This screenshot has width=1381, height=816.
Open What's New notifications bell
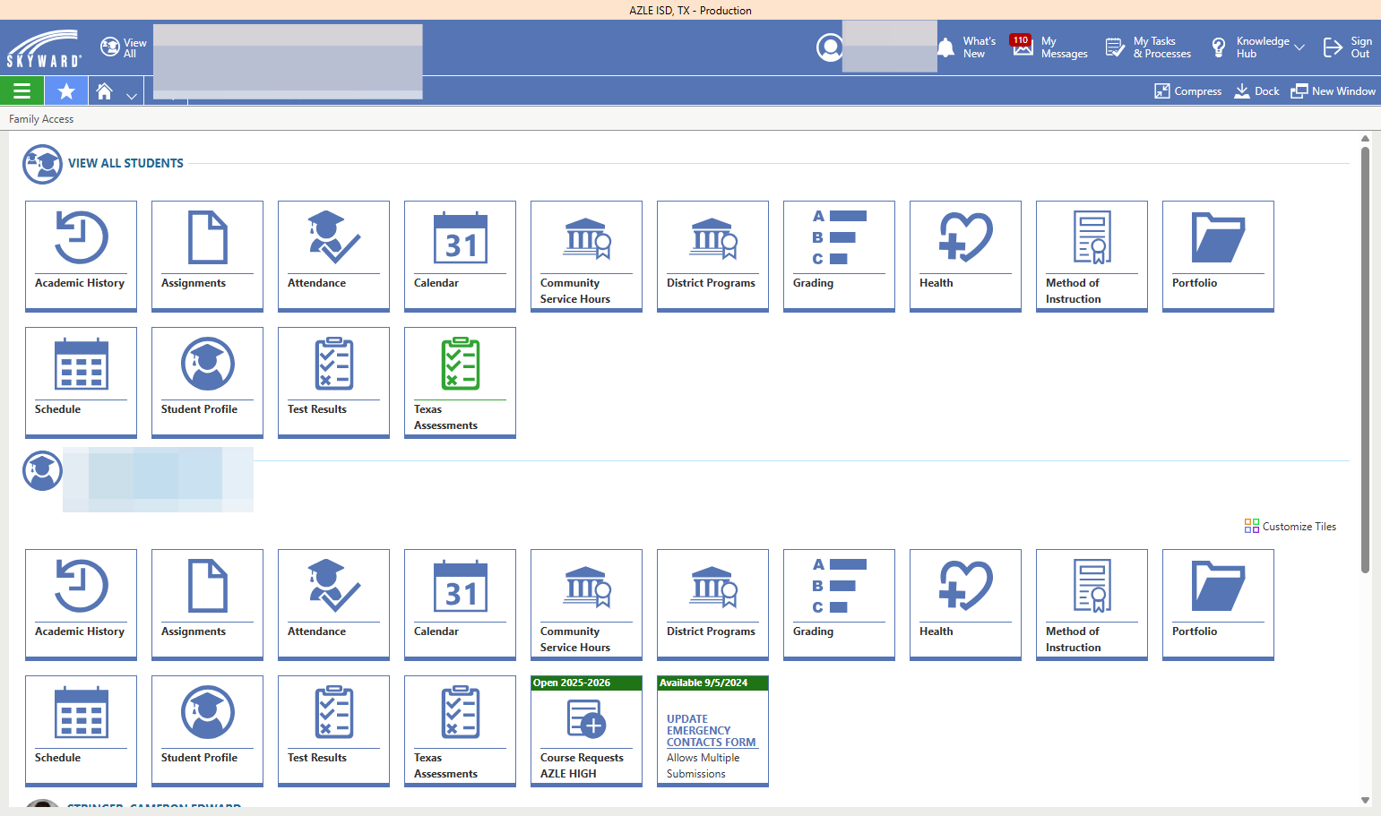click(966, 47)
